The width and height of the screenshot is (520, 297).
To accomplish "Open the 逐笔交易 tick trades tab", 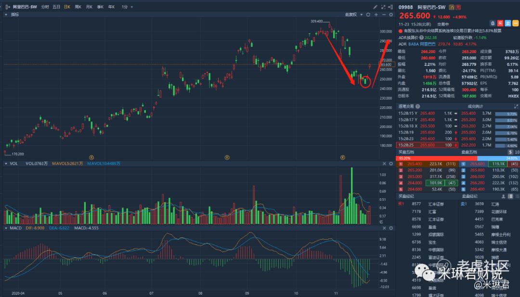I will (406, 106).
